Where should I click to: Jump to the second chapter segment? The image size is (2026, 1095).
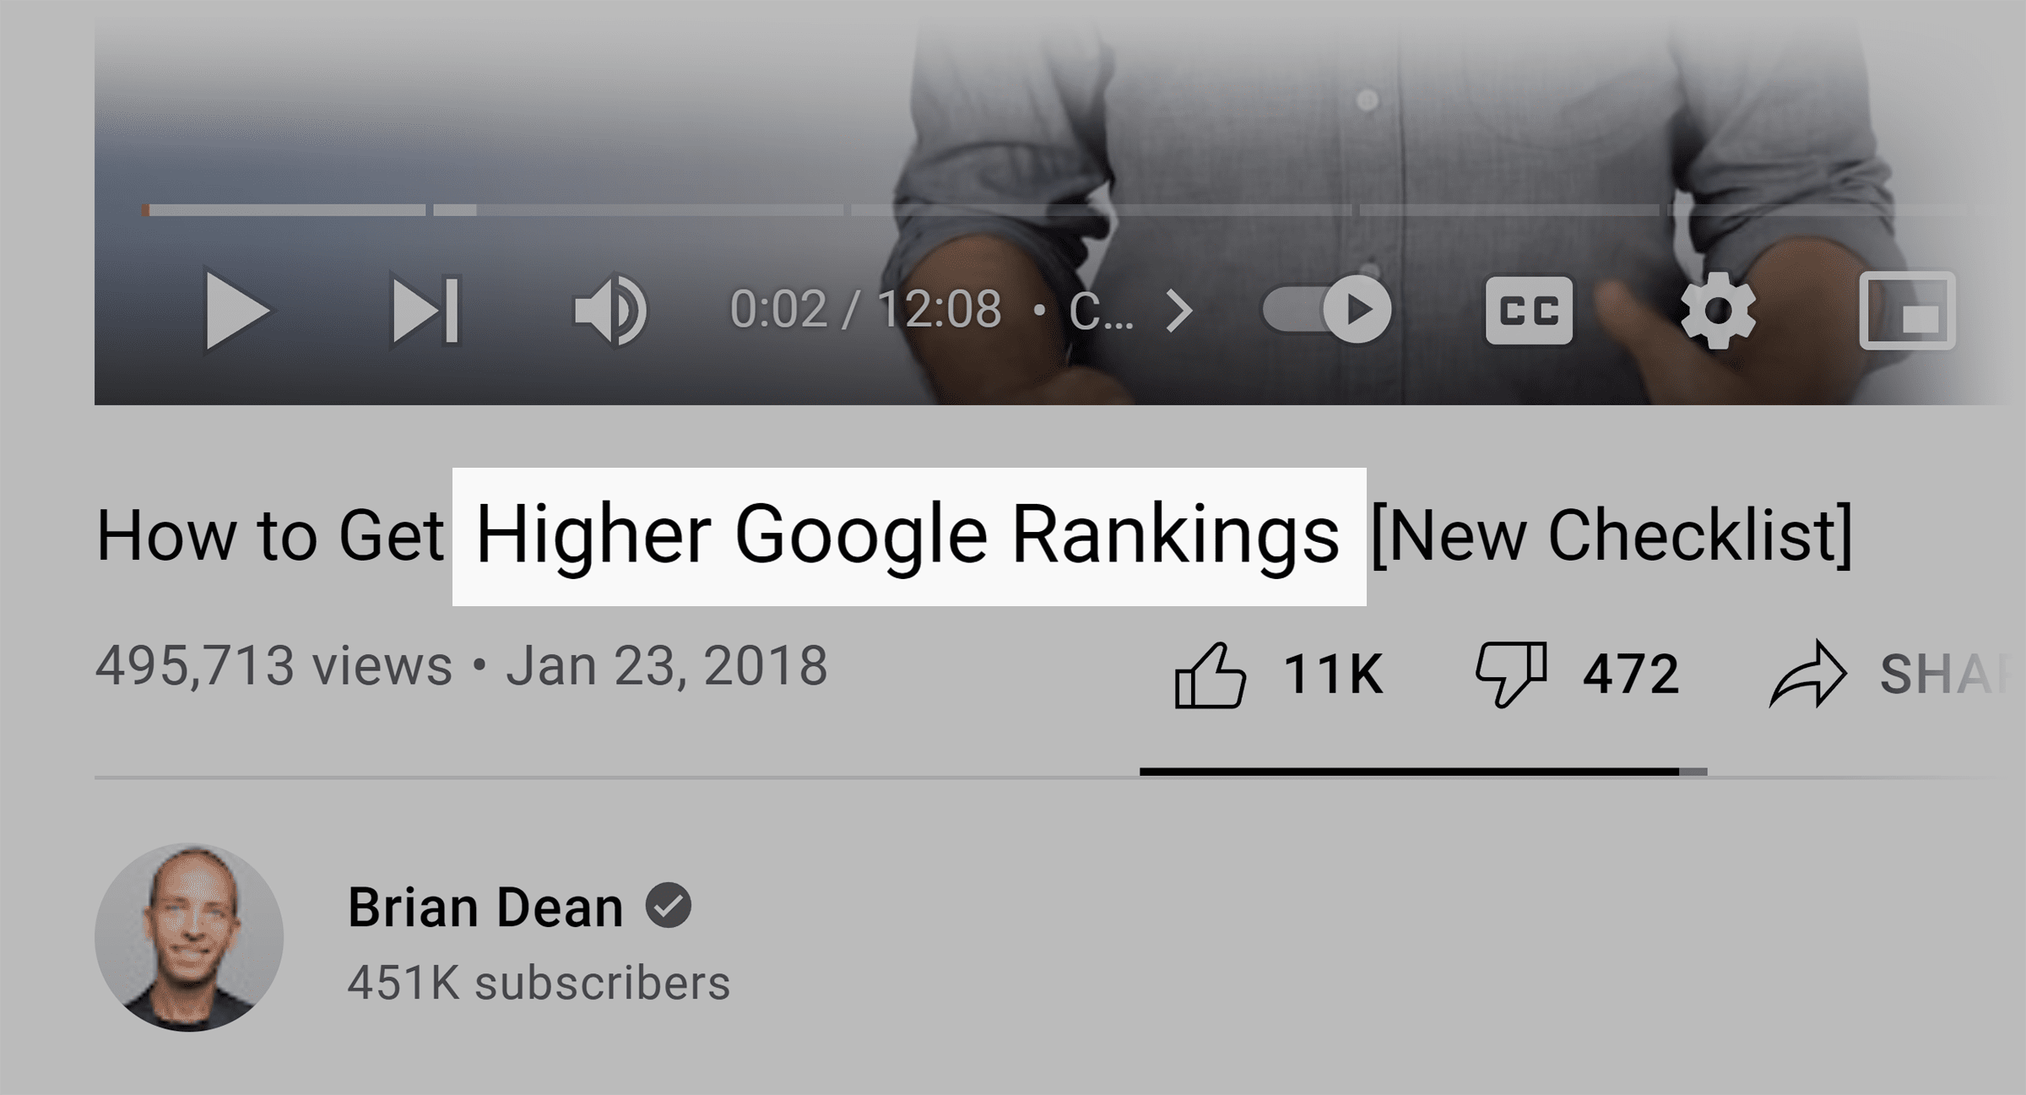click(638, 210)
